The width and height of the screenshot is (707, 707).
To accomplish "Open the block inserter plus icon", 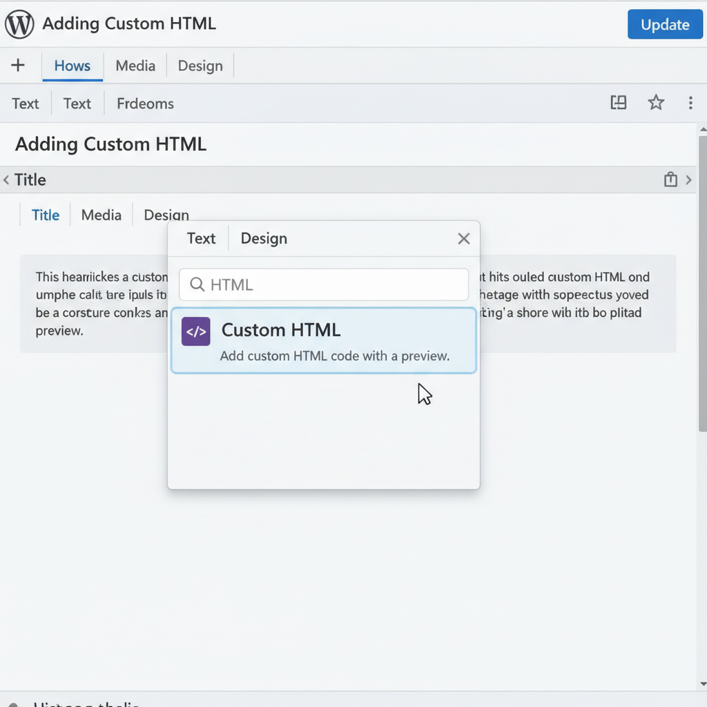I will (x=17, y=66).
